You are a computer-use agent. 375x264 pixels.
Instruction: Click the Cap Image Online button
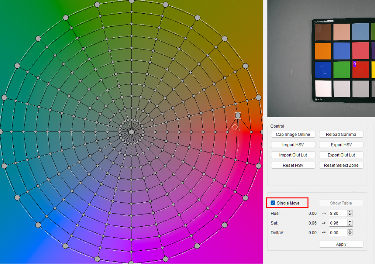click(293, 134)
